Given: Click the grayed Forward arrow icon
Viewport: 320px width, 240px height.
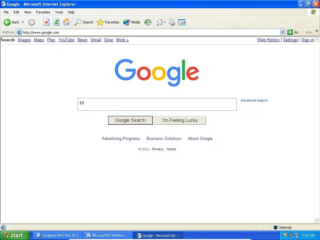Looking at the screenshot, I should click(32, 22).
